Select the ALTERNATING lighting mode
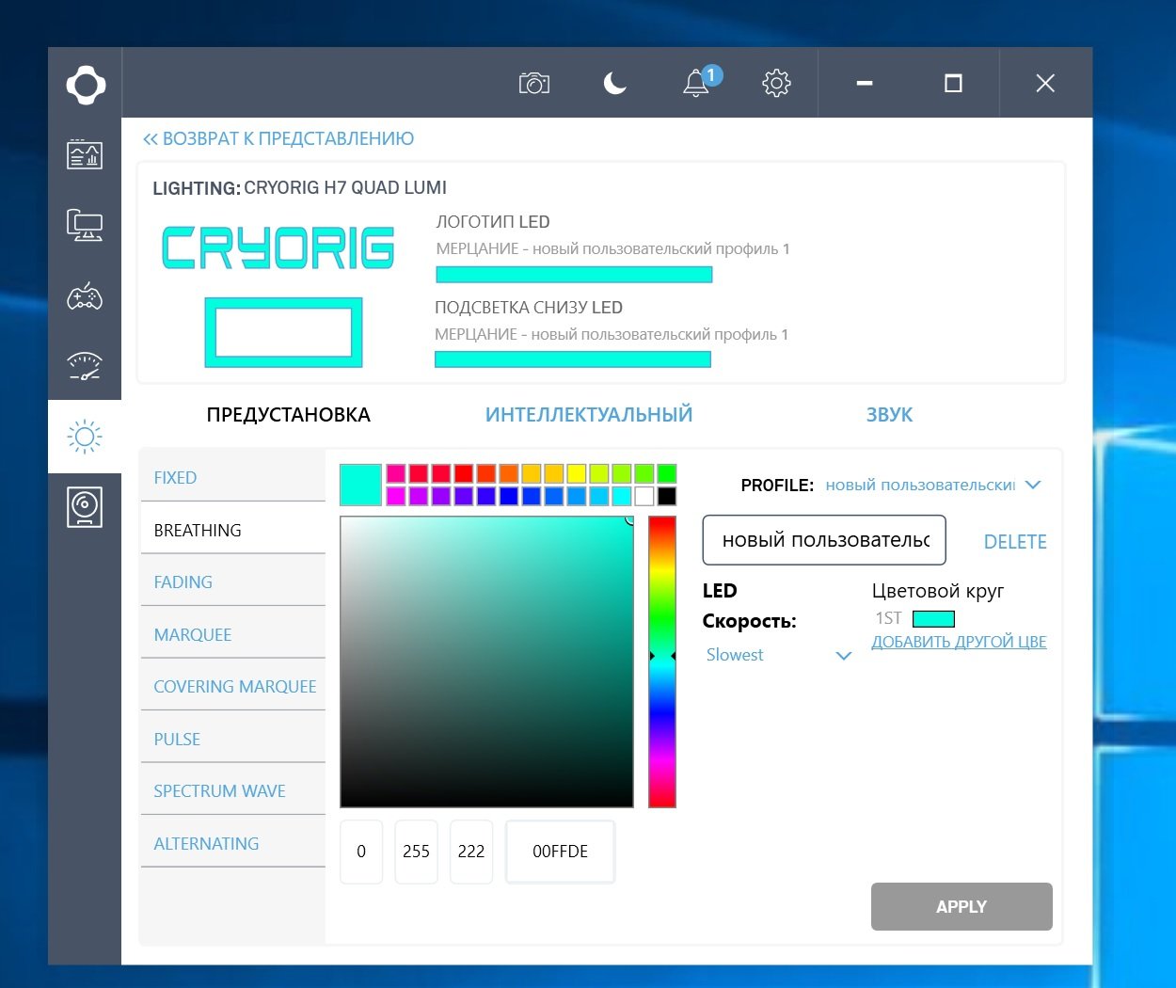The height and width of the screenshot is (988, 1176). point(232,843)
